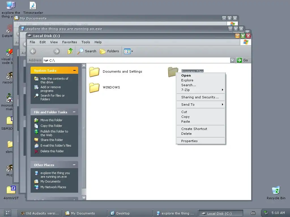Click the Forward arrow button
Screen dimensions: 290x217
[57, 51]
